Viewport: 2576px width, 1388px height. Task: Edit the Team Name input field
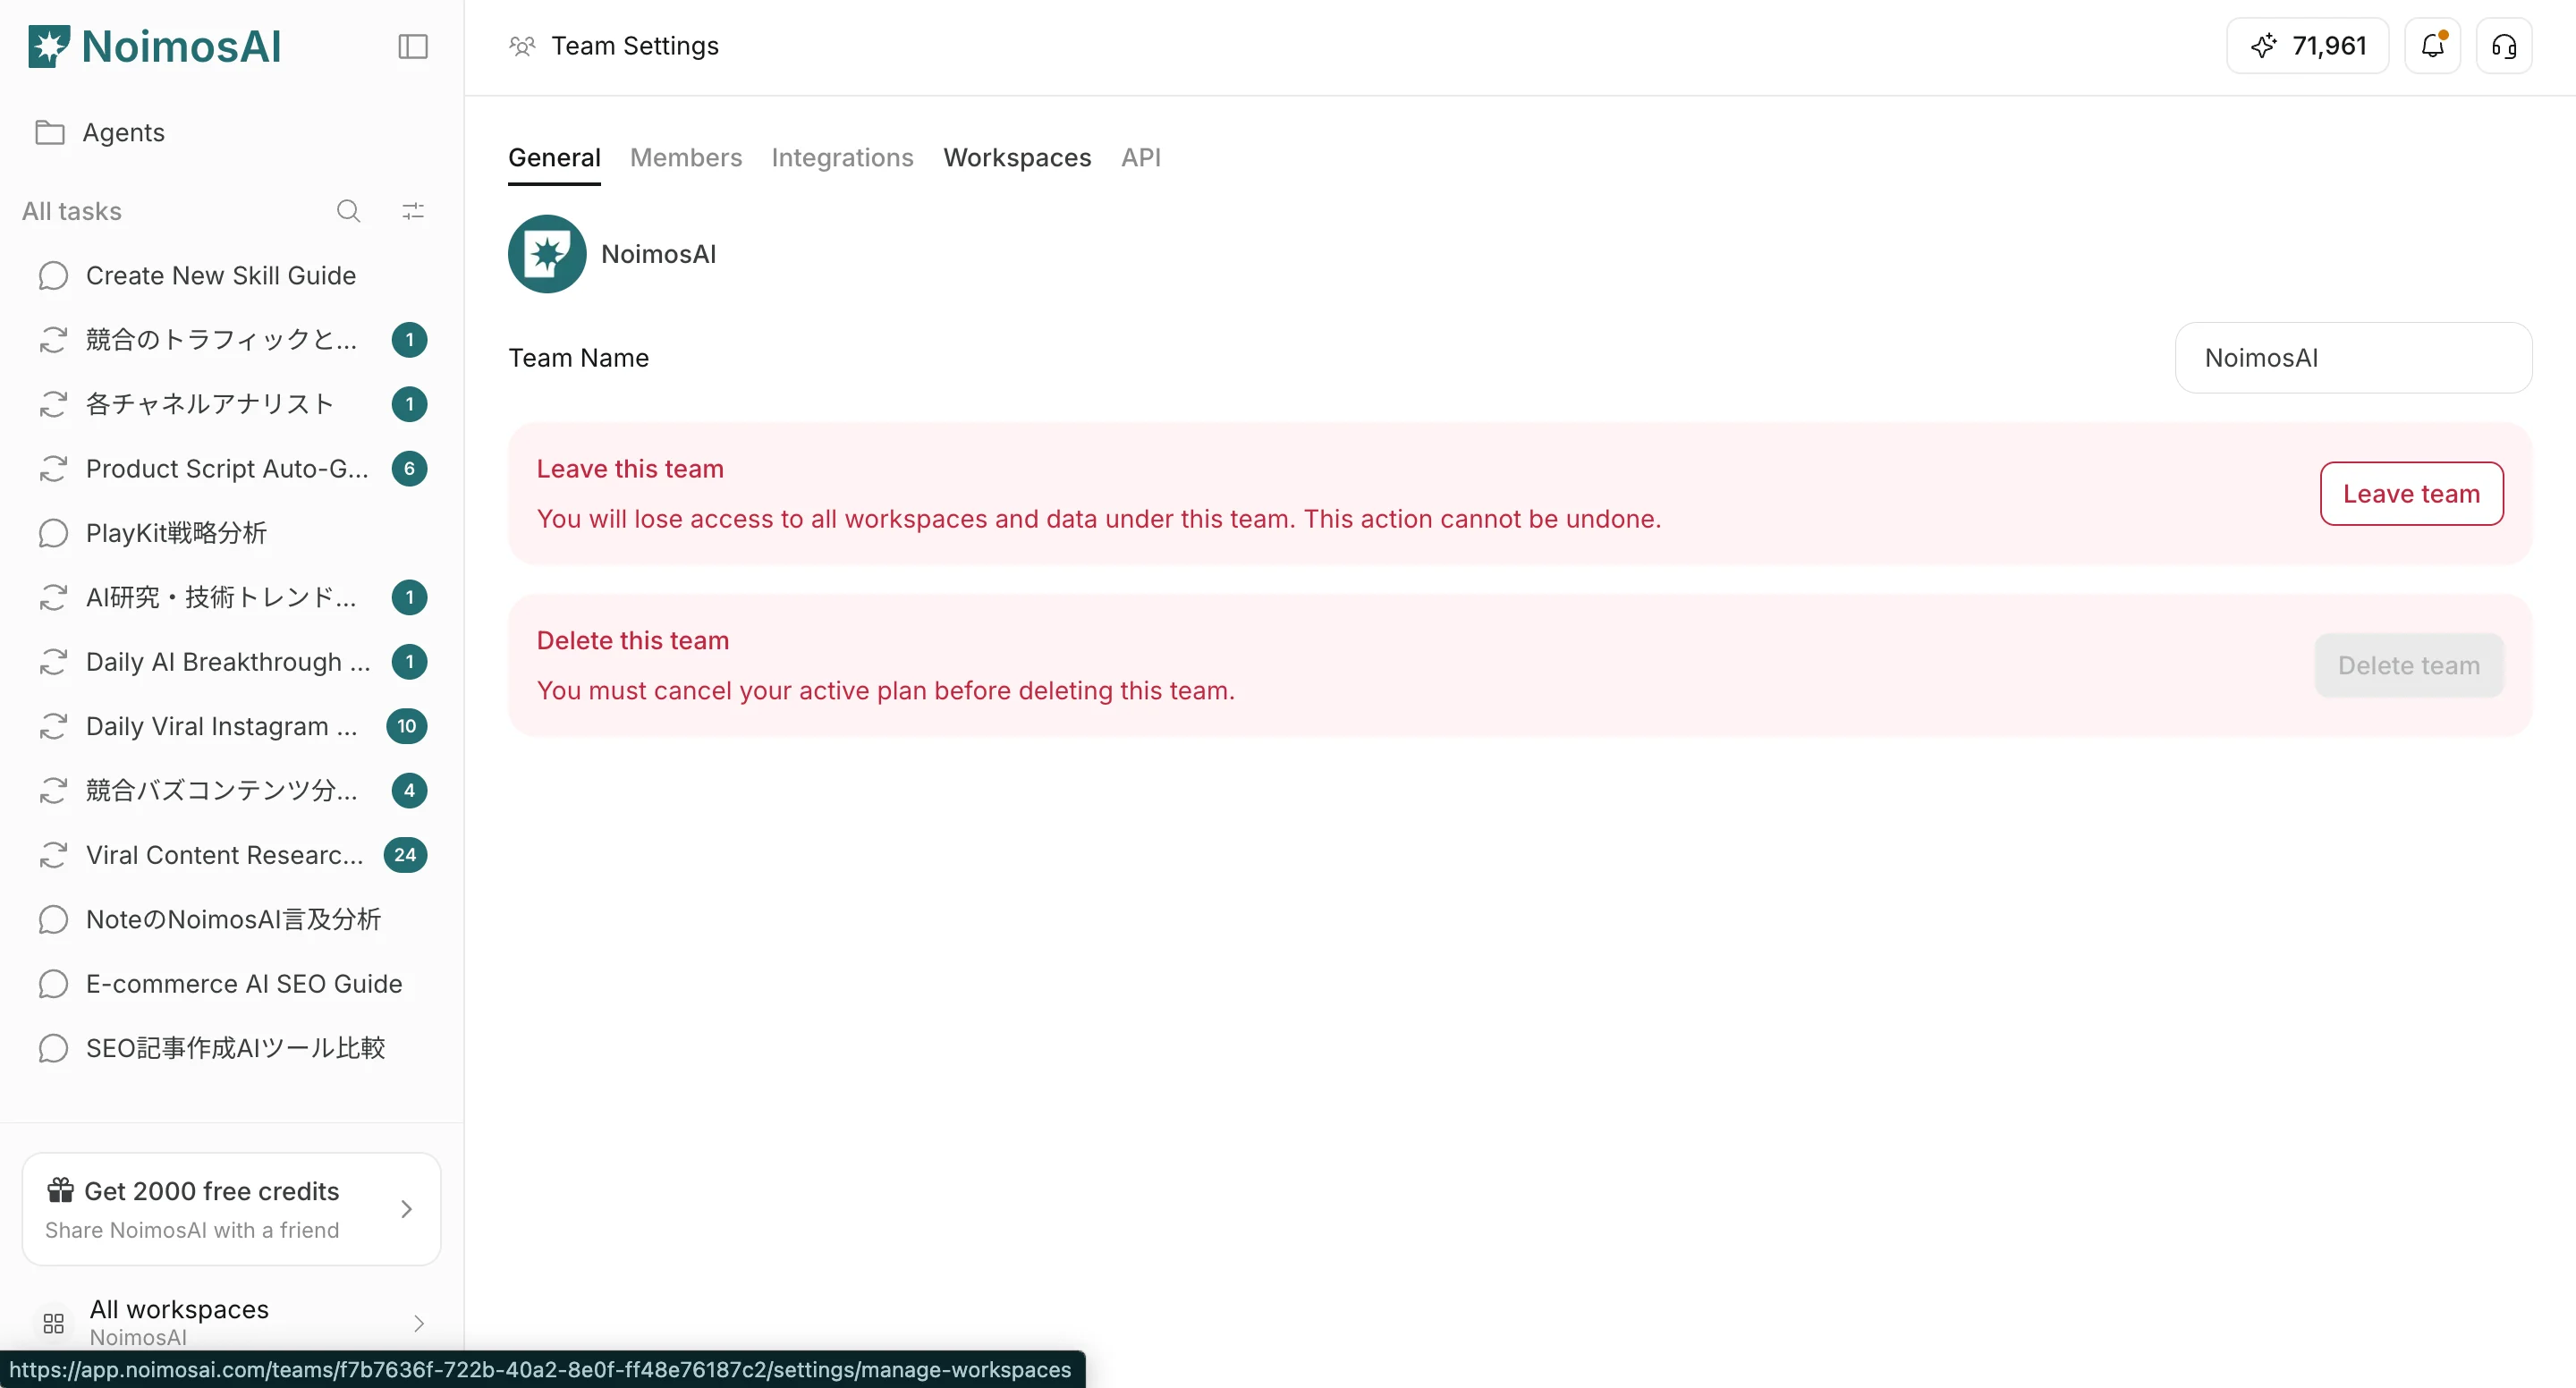coord(2353,358)
